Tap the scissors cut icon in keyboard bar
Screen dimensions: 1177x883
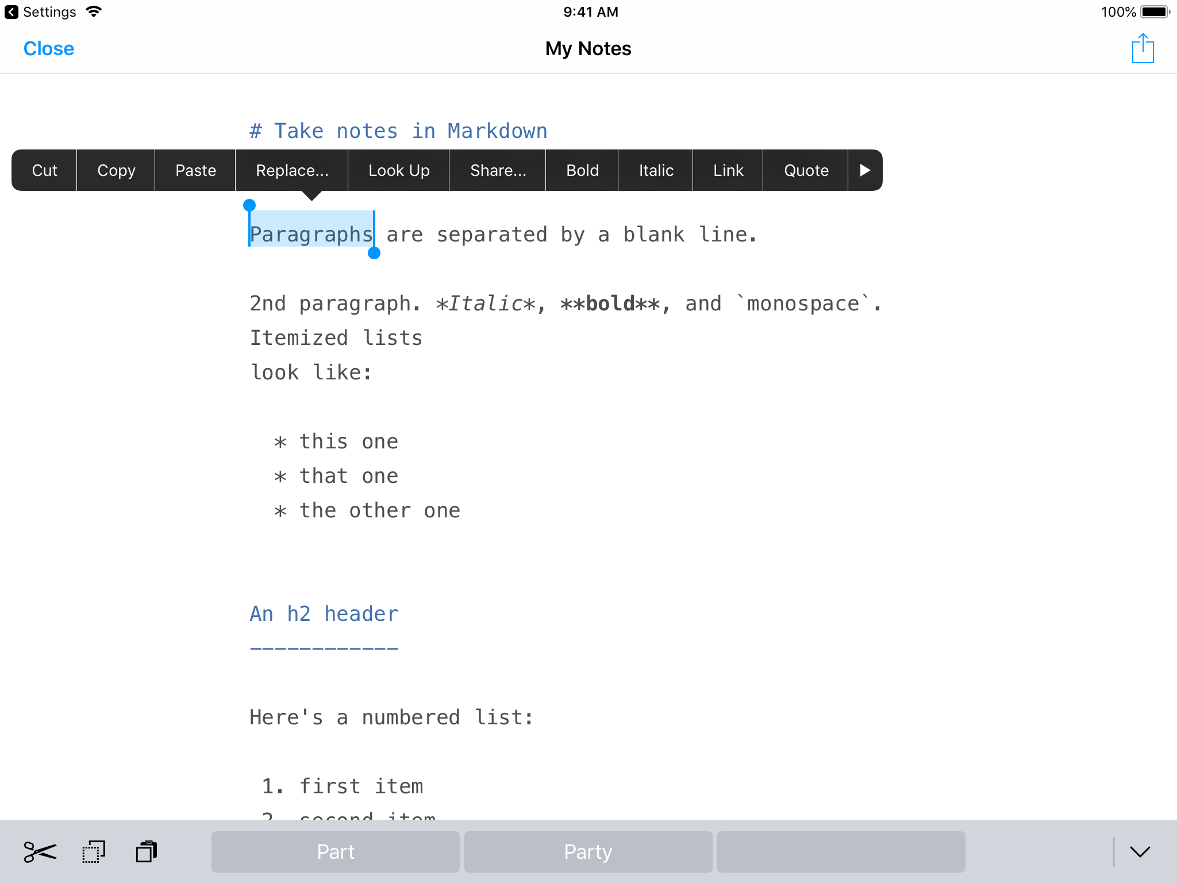tap(40, 852)
